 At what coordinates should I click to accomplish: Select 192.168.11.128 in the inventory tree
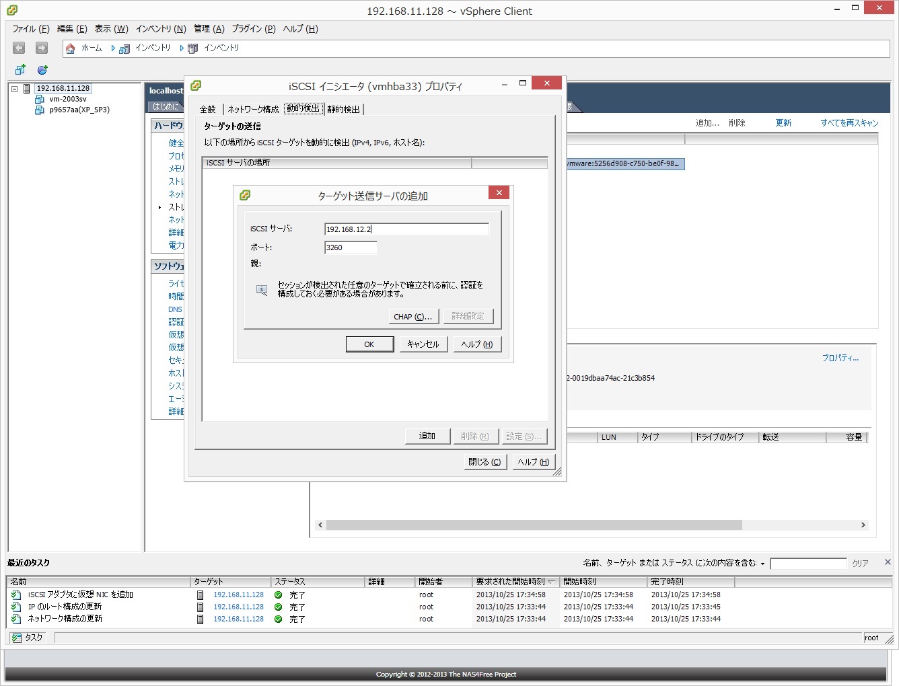tap(63, 89)
